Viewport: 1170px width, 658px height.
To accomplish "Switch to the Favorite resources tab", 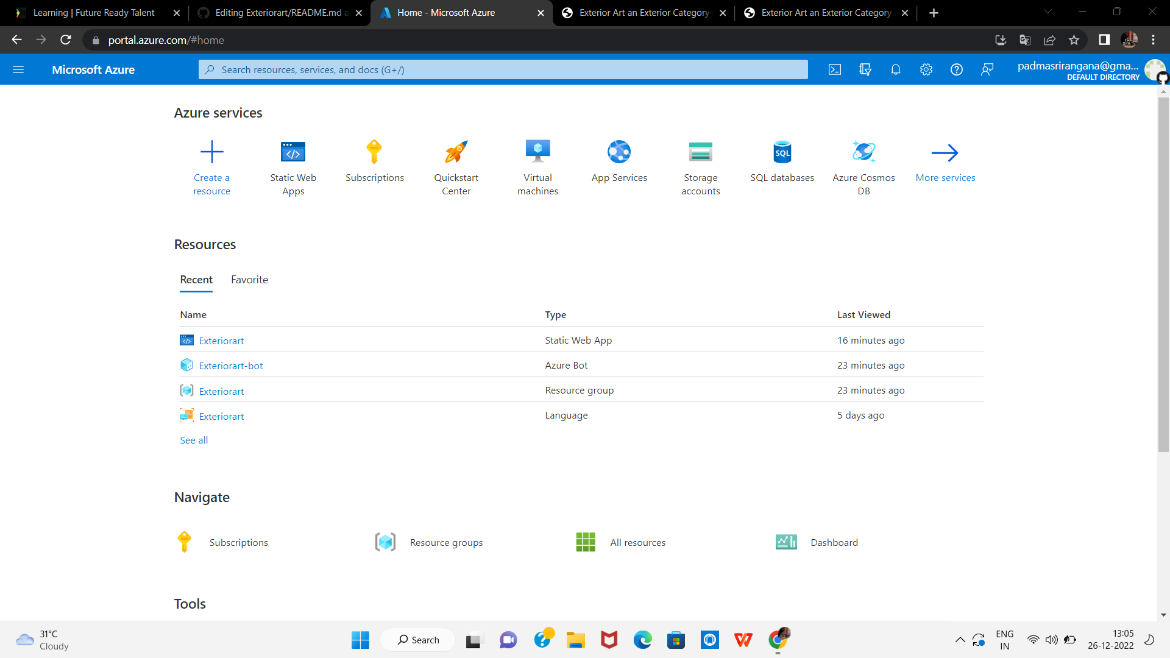I will 249,280.
